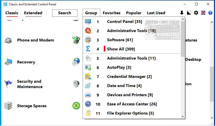
Task: Click the UK flag language icon
Action: pyautogui.click(x=203, y=13)
